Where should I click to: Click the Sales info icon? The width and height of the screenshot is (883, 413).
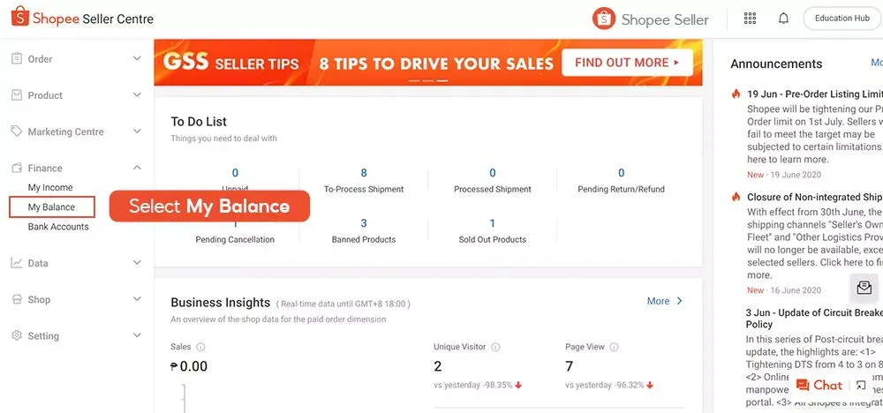201,347
